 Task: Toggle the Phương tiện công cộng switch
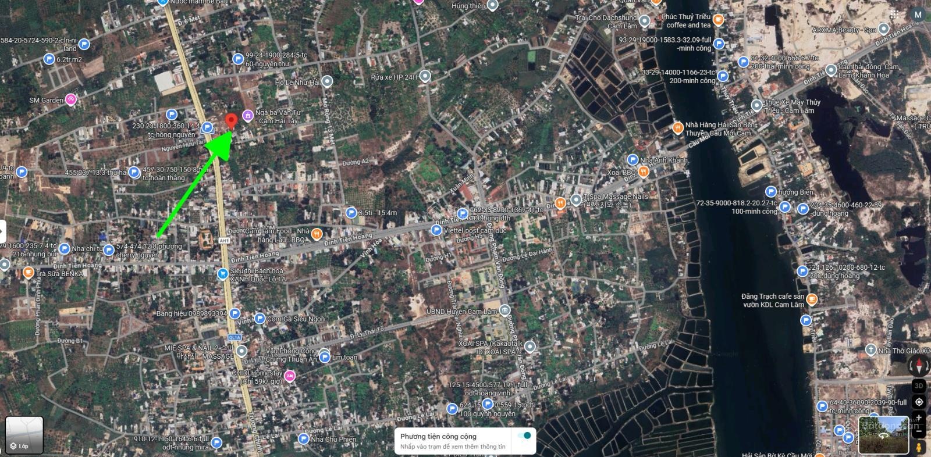click(525, 435)
